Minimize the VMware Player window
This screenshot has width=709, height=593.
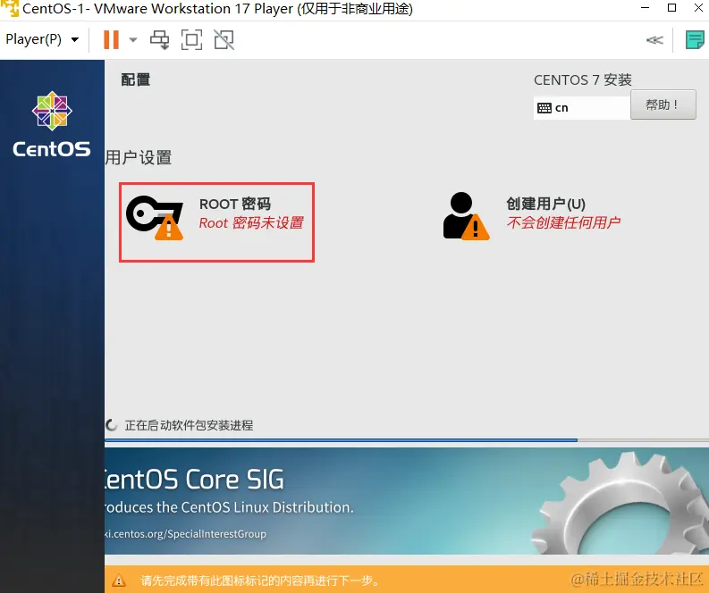tap(646, 8)
